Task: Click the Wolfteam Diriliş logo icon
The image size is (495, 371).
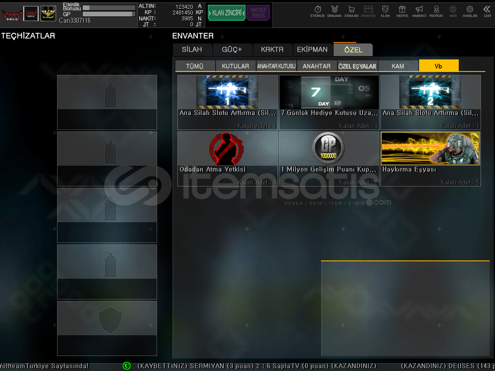Action: tap(12, 14)
